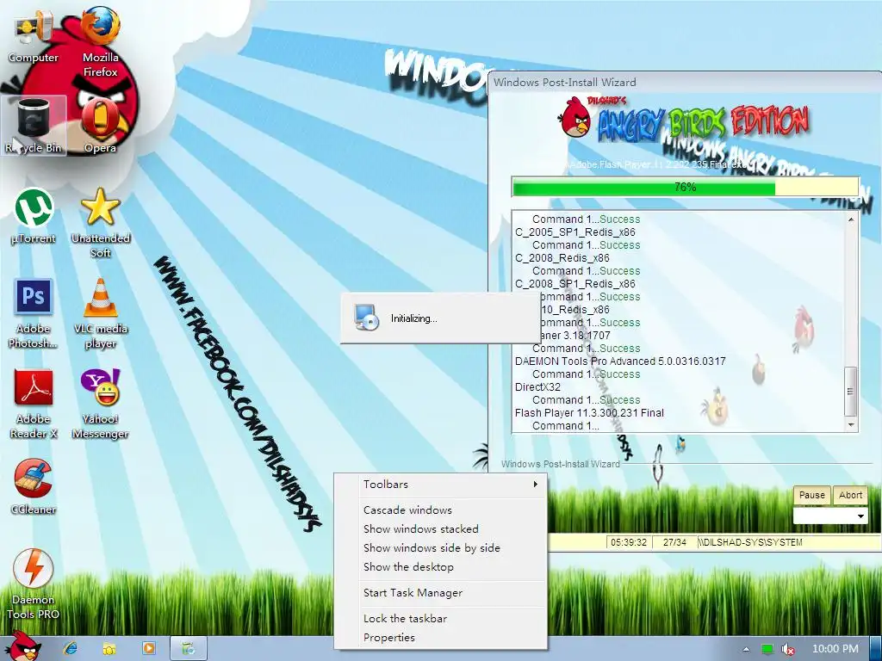Show hidden system tray icons
The height and width of the screenshot is (661, 882).
pos(746,649)
